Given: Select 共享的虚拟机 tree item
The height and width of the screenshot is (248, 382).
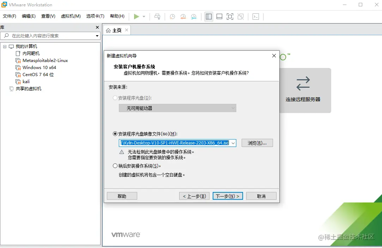Looking at the screenshot, I should coord(29,88).
